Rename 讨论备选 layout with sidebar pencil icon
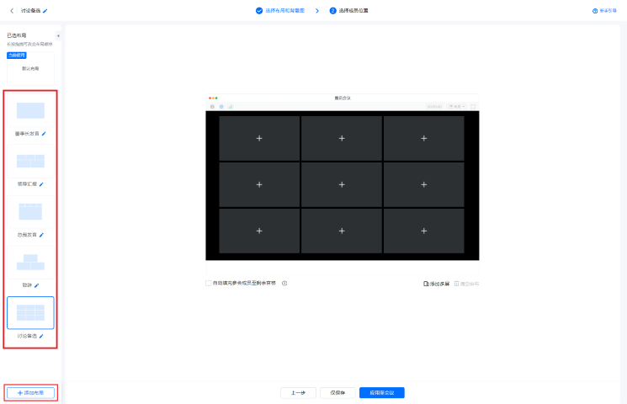This screenshot has width=627, height=404. coord(41,336)
